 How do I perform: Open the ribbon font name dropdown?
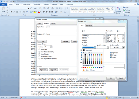click(x=21, y=9)
